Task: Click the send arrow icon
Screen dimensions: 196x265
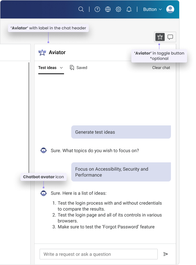Action: pyautogui.click(x=166, y=254)
